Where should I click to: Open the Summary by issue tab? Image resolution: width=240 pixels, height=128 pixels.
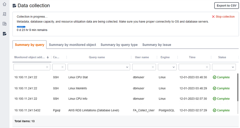pos(157,45)
